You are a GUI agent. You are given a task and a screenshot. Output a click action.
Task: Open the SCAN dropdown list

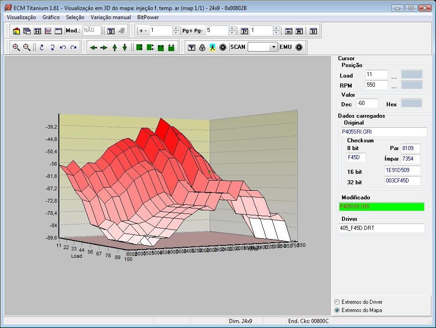click(x=274, y=47)
